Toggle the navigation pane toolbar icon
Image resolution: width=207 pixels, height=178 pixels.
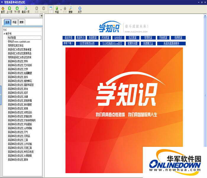point(51,9)
